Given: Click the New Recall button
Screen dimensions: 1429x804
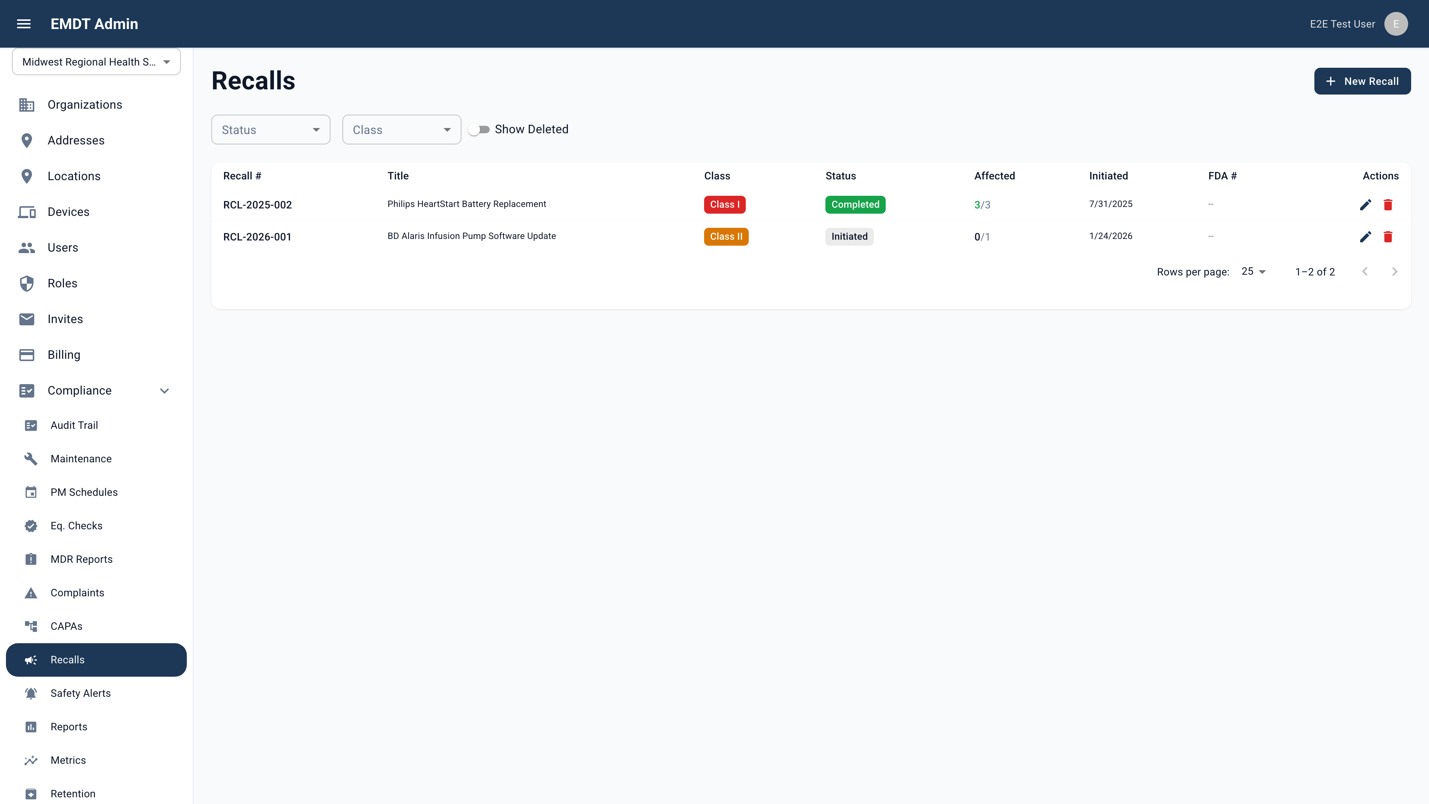Looking at the screenshot, I should click(x=1362, y=81).
